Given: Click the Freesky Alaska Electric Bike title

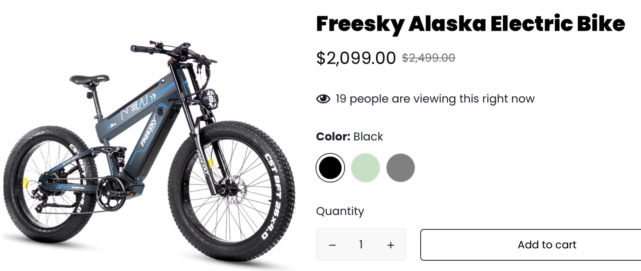Looking at the screenshot, I should point(470,24).
